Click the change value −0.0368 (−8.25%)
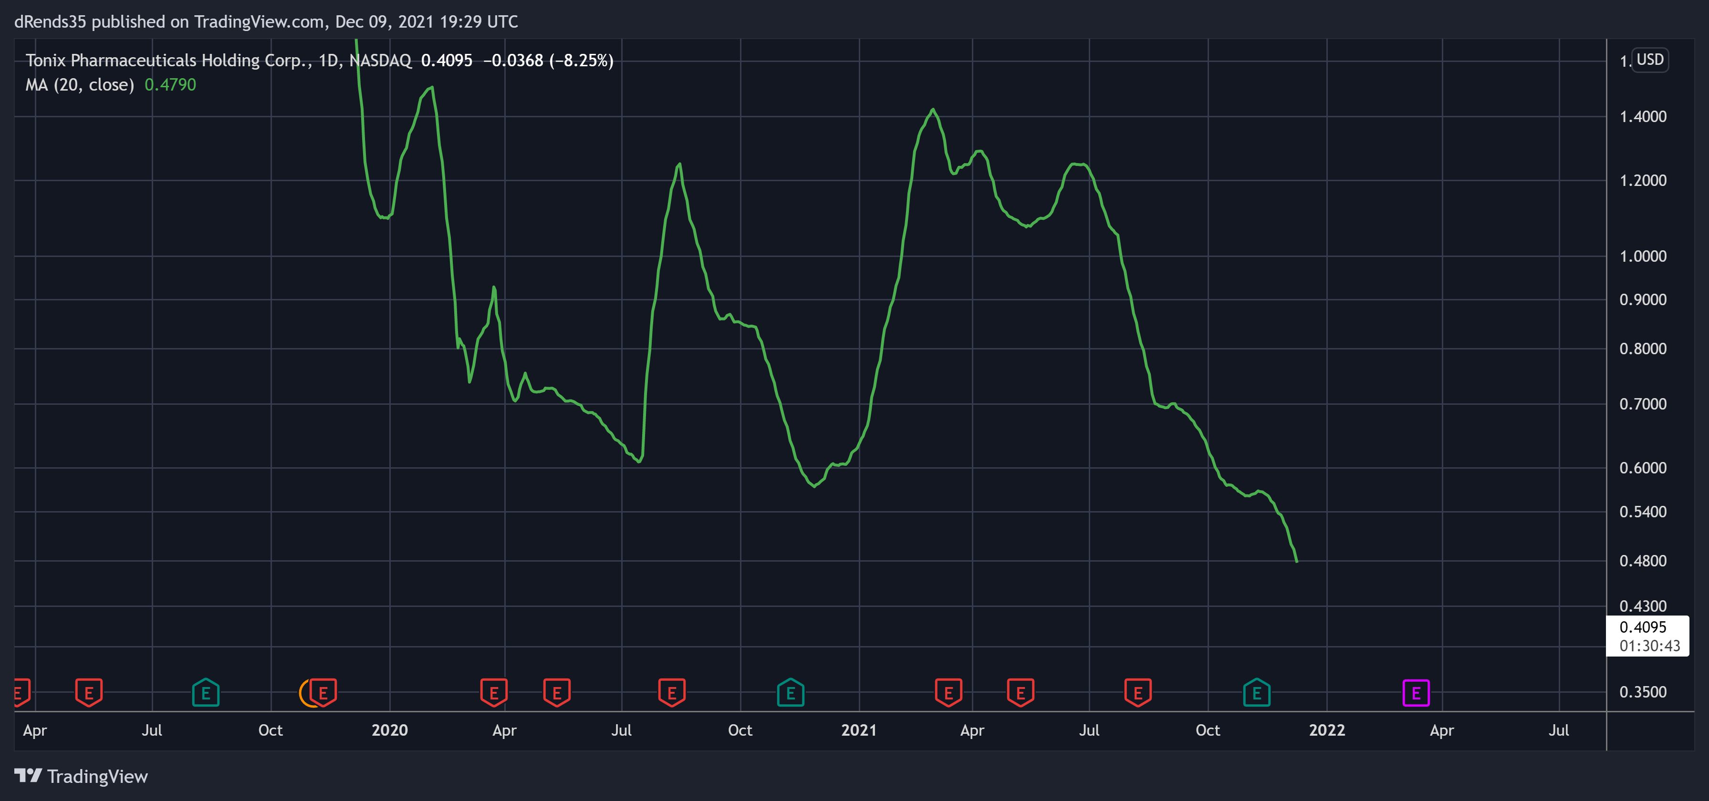The image size is (1709, 801). click(x=548, y=61)
